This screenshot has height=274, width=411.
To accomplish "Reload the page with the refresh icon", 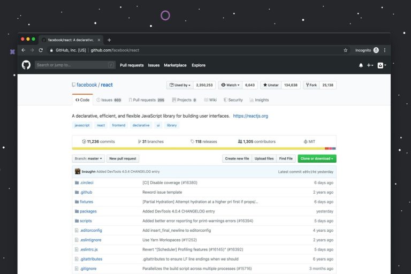I will (41, 50).
